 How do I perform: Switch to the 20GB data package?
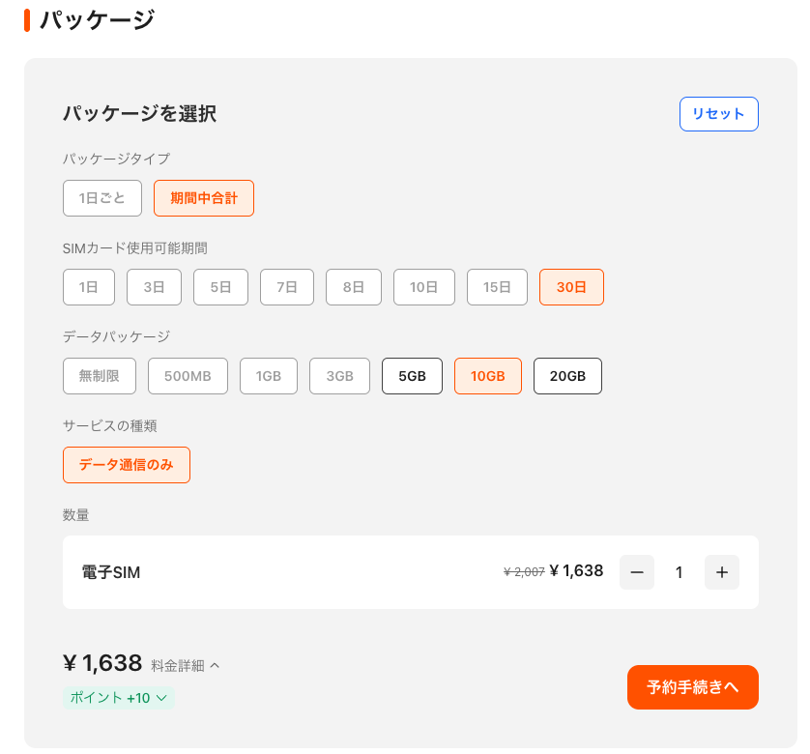point(567,375)
